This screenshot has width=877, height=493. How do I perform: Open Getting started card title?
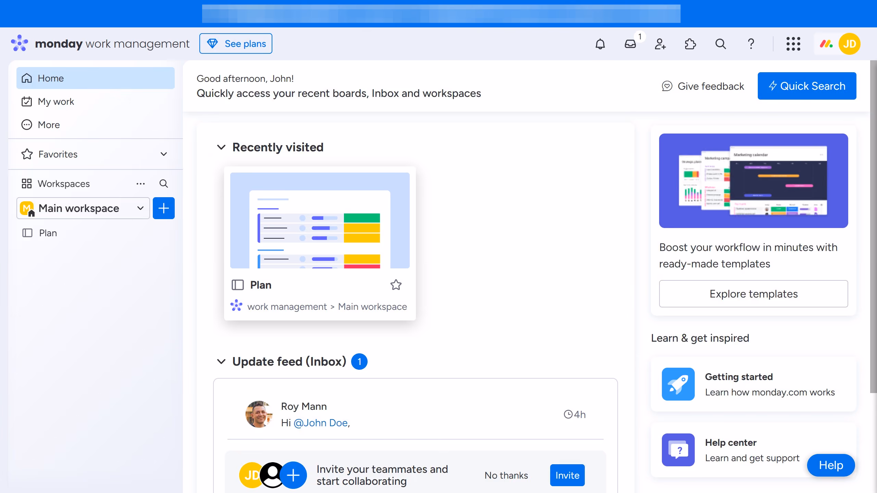coord(739,377)
